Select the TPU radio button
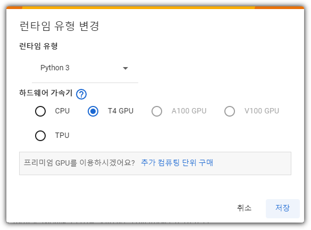The image size is (311, 230). click(x=40, y=136)
